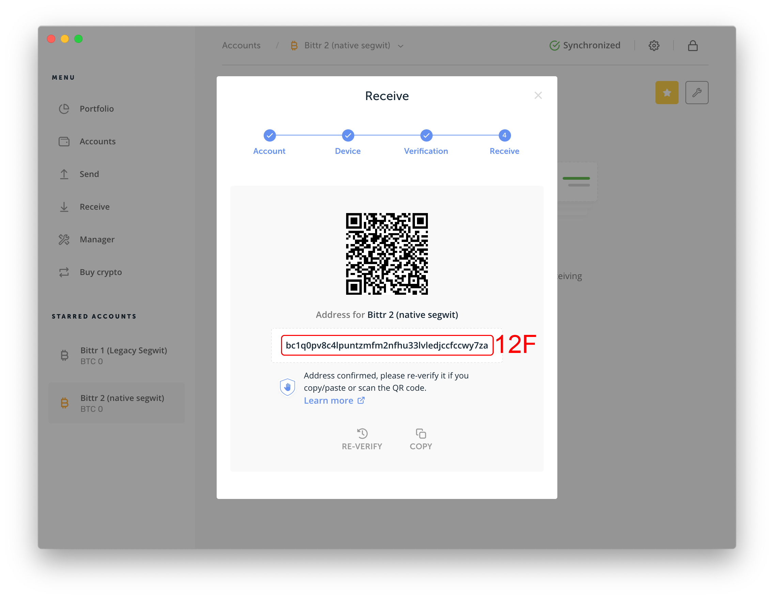This screenshot has width=774, height=599.
Task: Select starred account Bittr 2 (native segwit)
Action: tap(116, 403)
